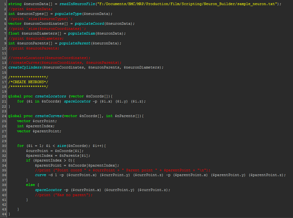Image resolution: width=293 pixels, height=218 pixels.
Task: Click '$currPoint = $nCoords[$i];' assignment
Action: (55, 151)
